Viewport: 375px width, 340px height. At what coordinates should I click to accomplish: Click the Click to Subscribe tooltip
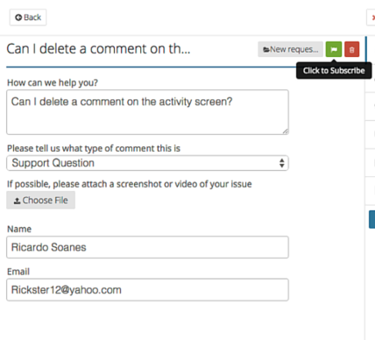334,70
